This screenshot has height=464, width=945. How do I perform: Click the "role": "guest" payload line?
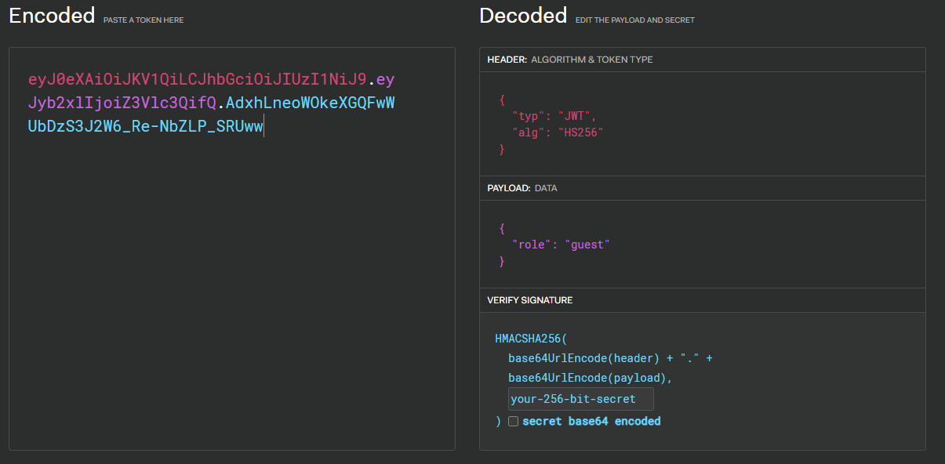(x=561, y=245)
